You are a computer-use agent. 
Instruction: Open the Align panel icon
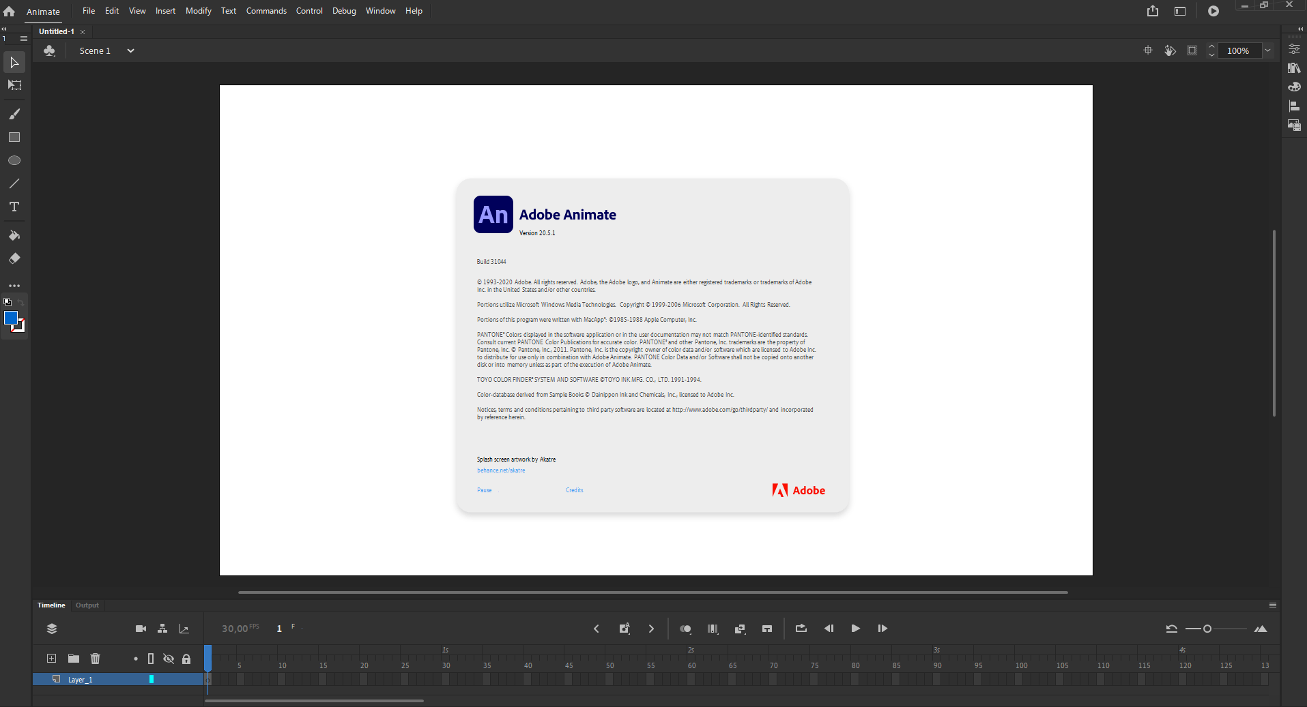point(1294,106)
